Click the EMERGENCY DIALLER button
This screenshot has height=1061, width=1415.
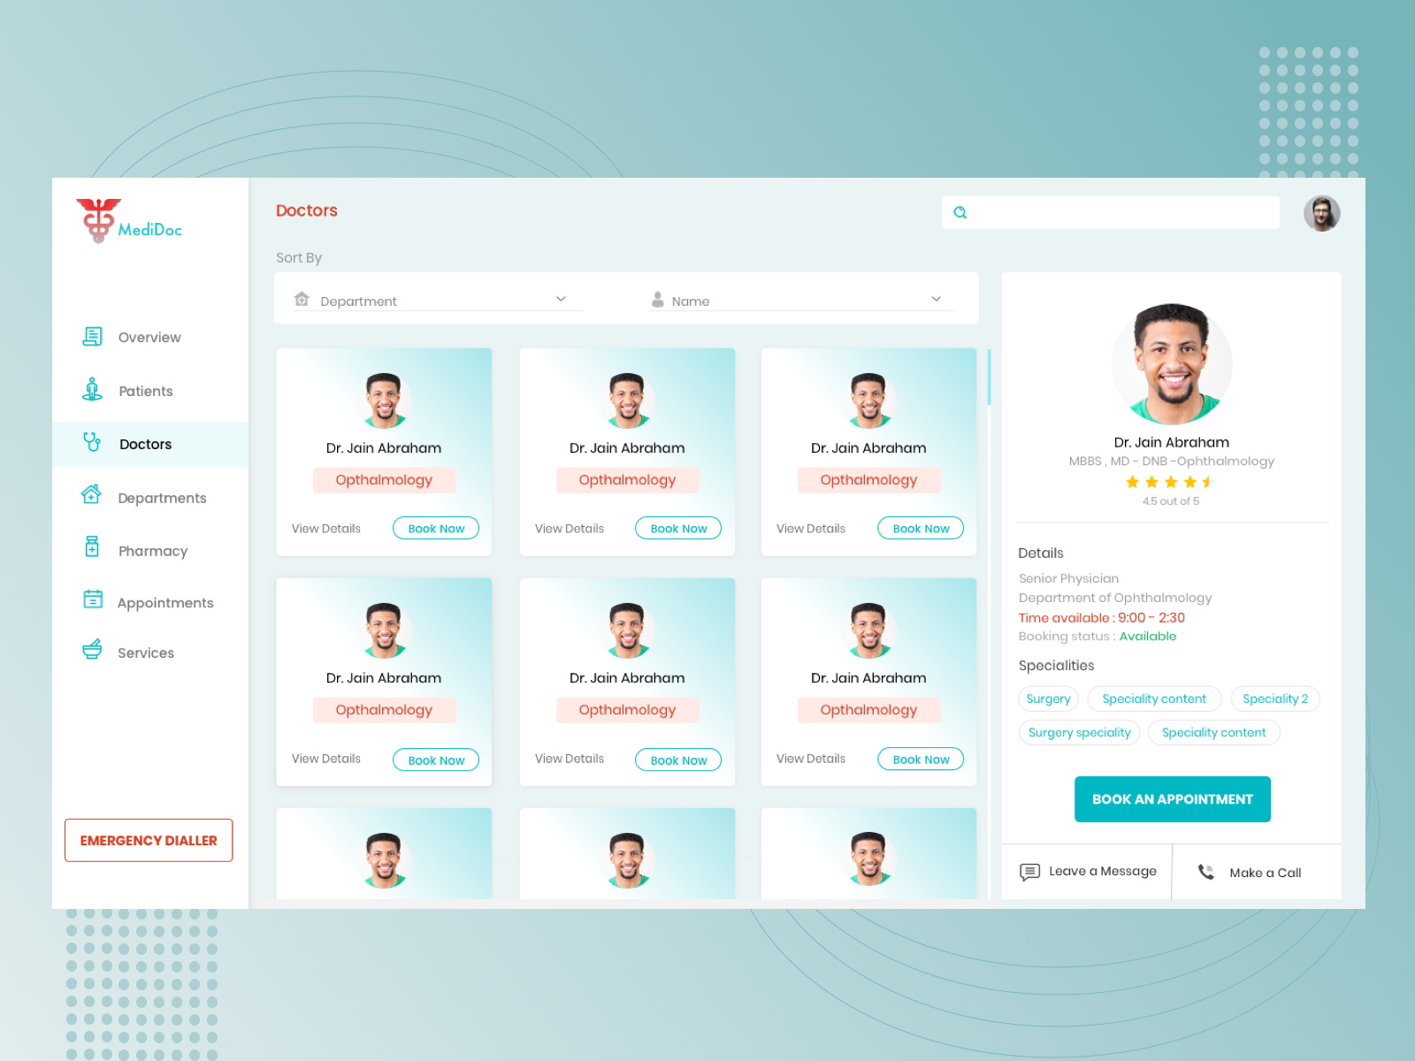pos(148,840)
